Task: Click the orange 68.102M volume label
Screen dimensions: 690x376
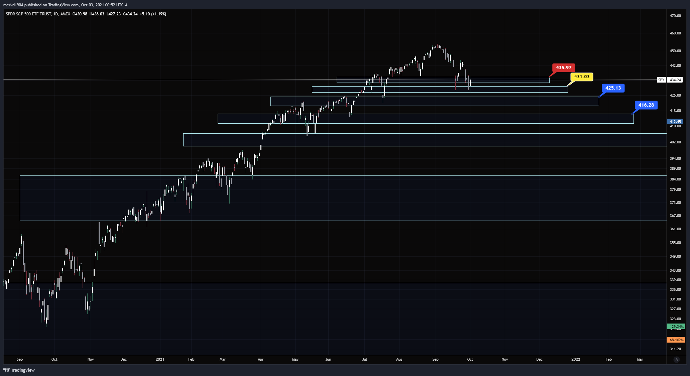Action: [x=676, y=340]
